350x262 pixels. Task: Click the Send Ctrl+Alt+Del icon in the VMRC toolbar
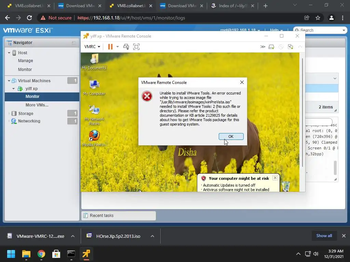click(126, 46)
